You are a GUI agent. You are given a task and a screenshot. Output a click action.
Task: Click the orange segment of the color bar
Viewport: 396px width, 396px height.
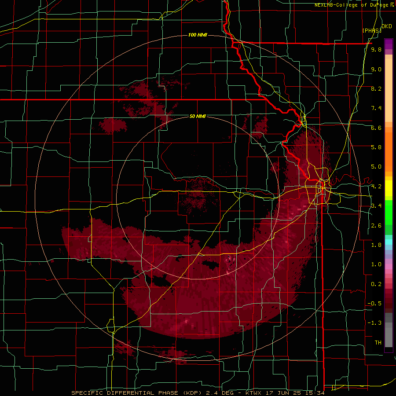click(389, 151)
